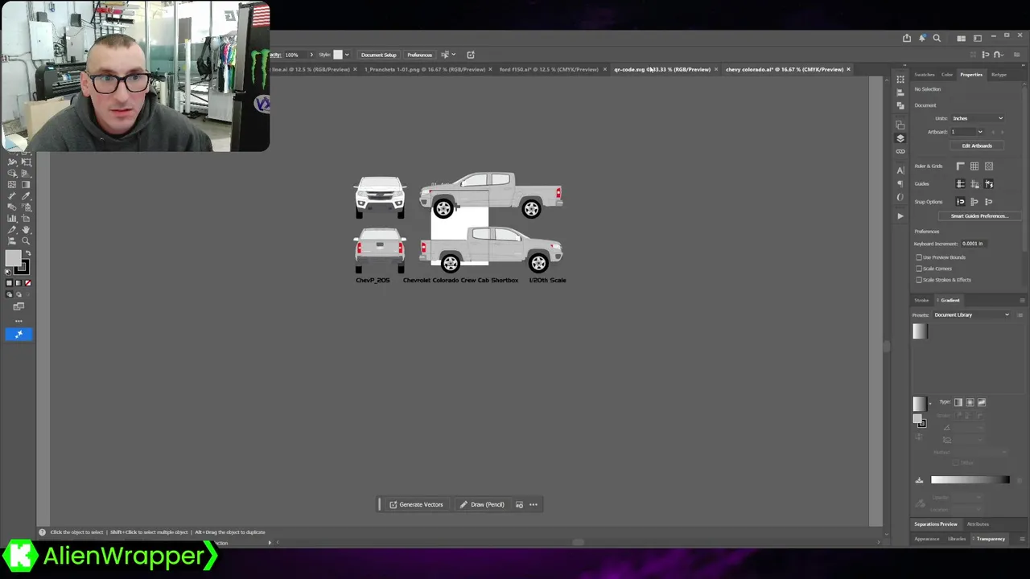Open the Style dropdown in control bar
Viewport: 1030px width, 579px height.
tap(347, 55)
